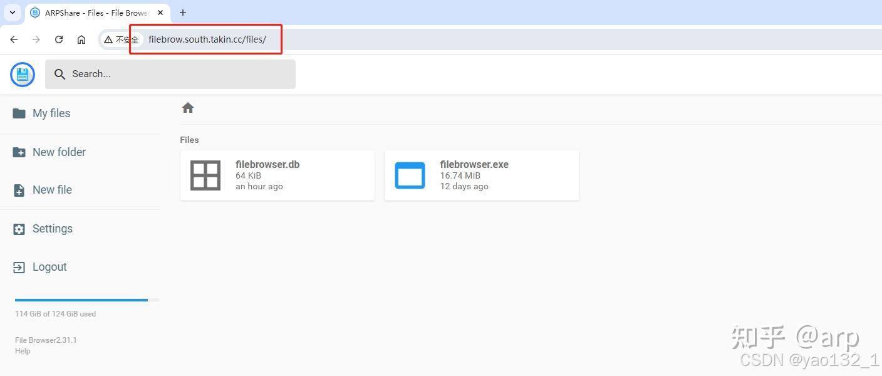Click the magnifier icon in the search bar
Screen dimensions: 882x376
point(60,73)
